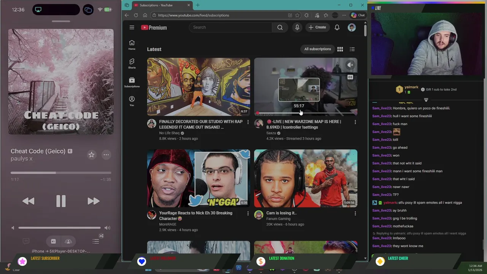Go to previous track in music player
This screenshot has width=487, height=274.
point(28,201)
